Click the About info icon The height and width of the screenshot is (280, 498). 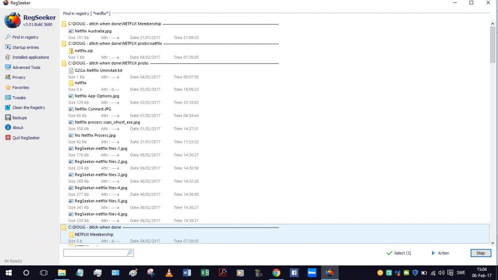click(x=8, y=128)
